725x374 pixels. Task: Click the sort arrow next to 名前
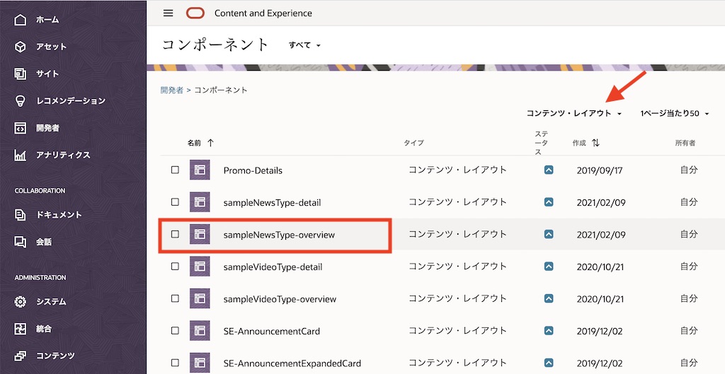210,143
